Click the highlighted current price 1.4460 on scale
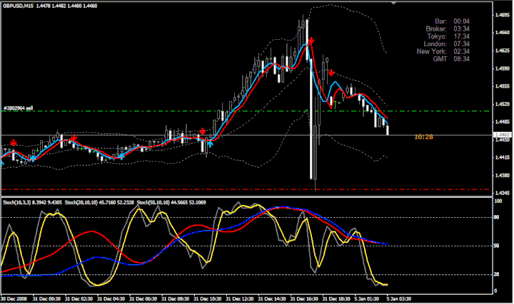The width and height of the screenshot is (514, 304). click(x=502, y=135)
